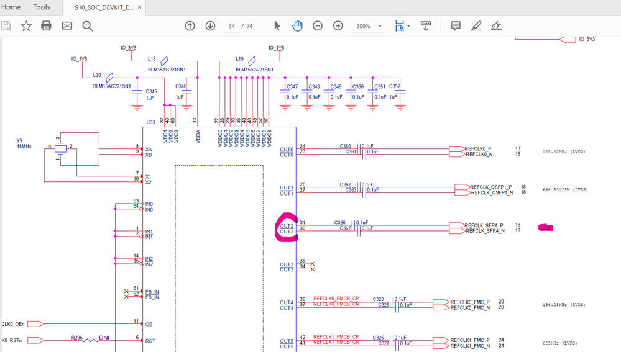Click the page number field showing 34

coord(232,26)
